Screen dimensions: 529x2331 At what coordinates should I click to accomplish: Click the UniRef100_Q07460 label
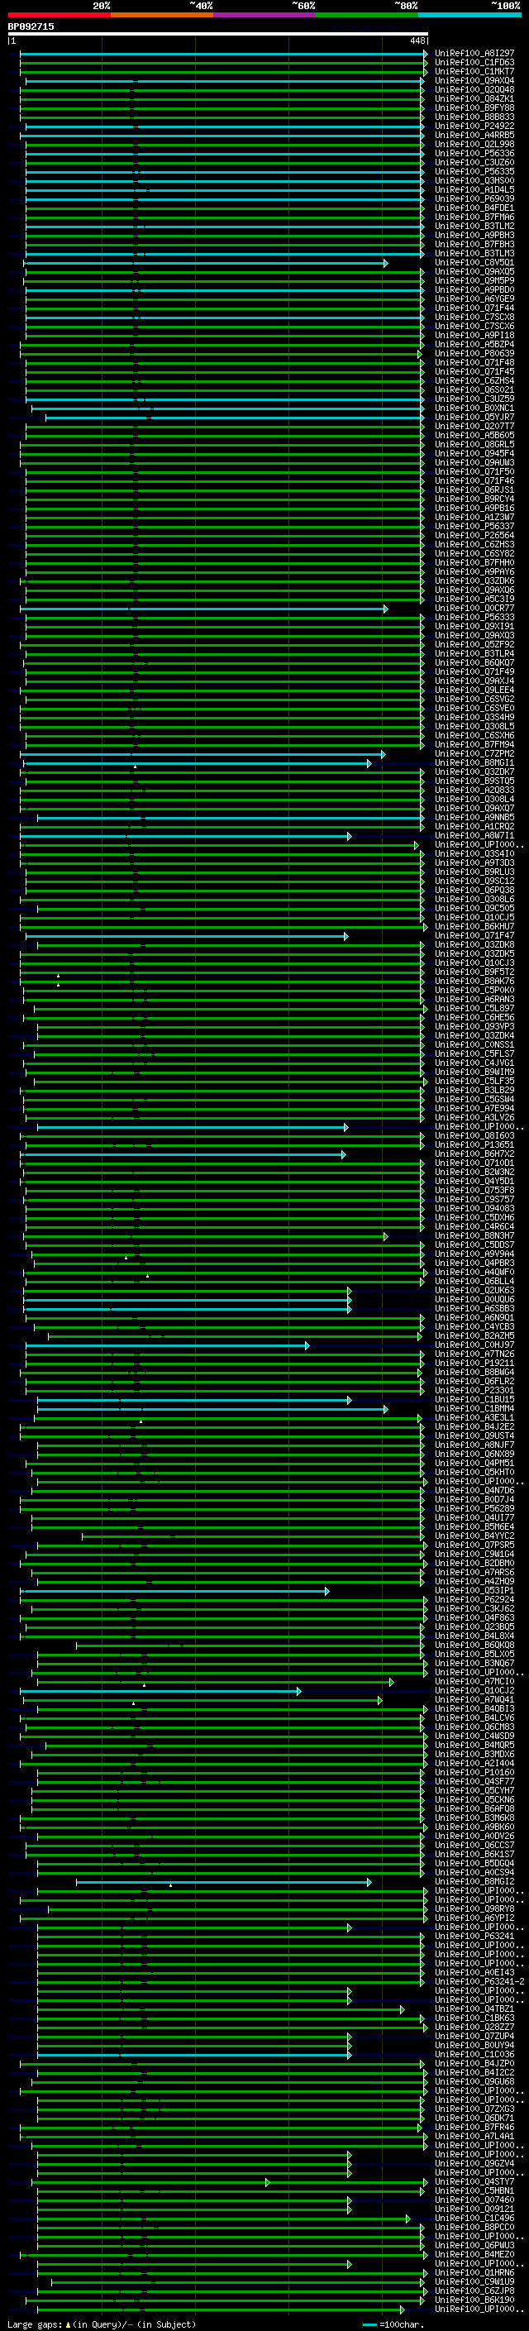[474, 2200]
